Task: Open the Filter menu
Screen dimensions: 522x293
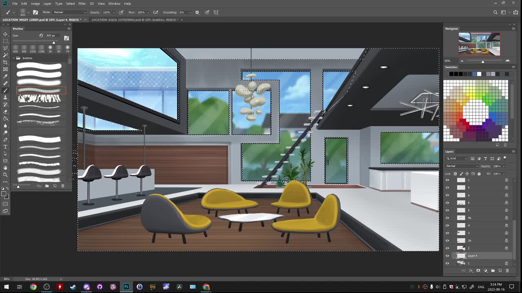Action: coord(82,4)
